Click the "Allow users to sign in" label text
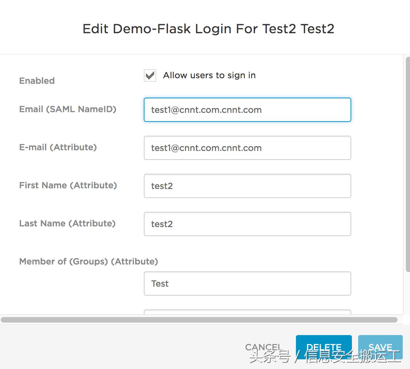Screen dimensions: 410x369 pyautogui.click(x=209, y=75)
